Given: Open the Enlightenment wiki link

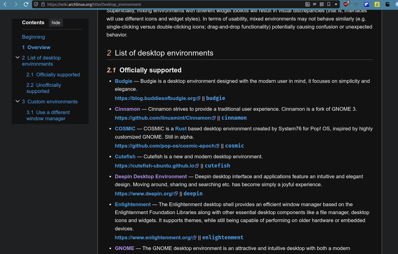Looking at the screenshot, I should pyautogui.click(x=133, y=204).
